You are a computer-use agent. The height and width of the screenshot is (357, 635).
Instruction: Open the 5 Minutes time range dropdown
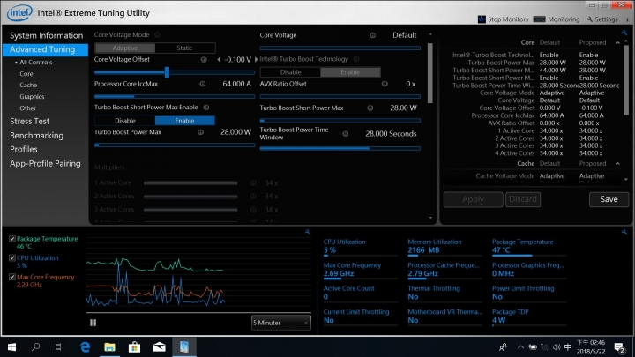pyautogui.click(x=280, y=323)
